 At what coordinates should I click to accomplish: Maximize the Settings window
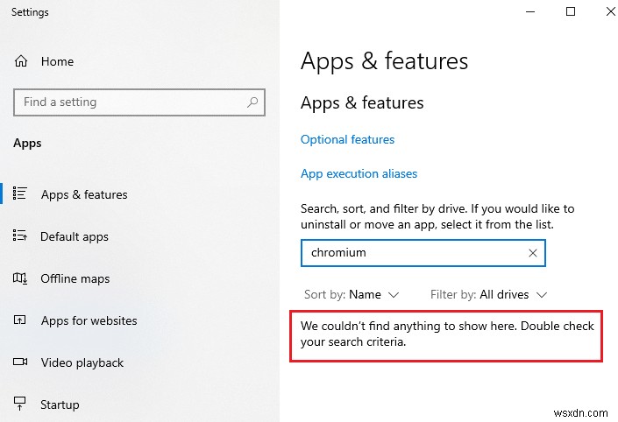(571, 12)
